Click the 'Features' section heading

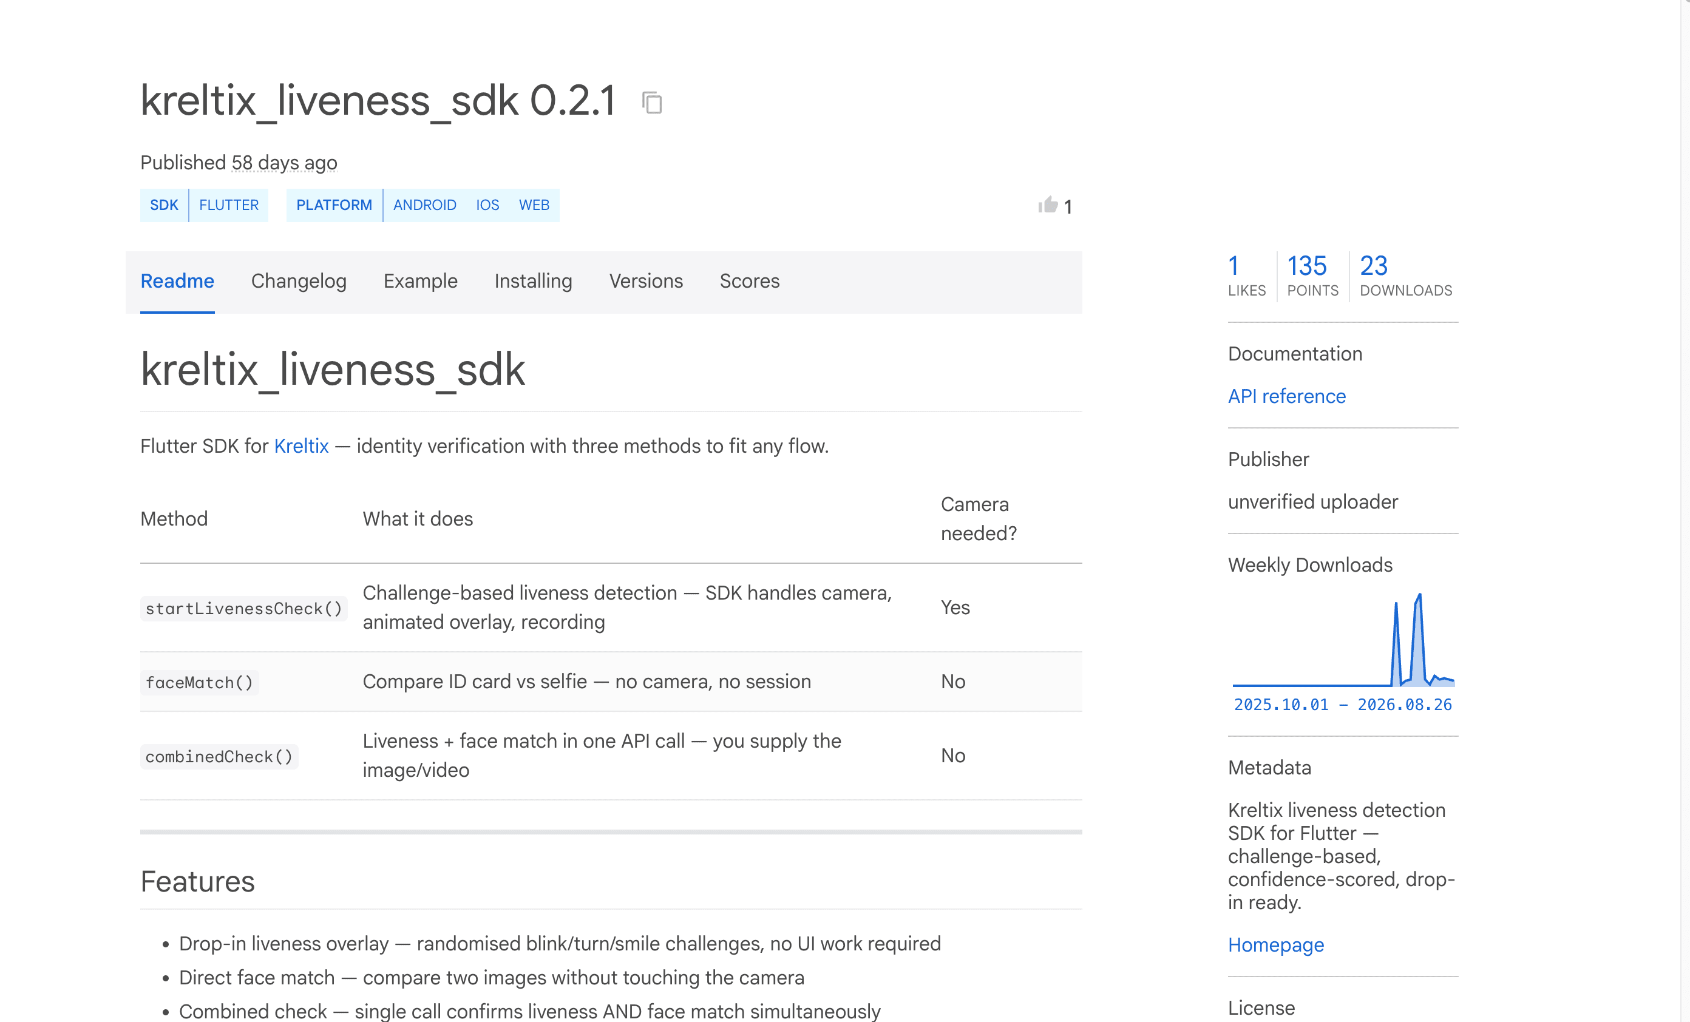click(x=197, y=881)
